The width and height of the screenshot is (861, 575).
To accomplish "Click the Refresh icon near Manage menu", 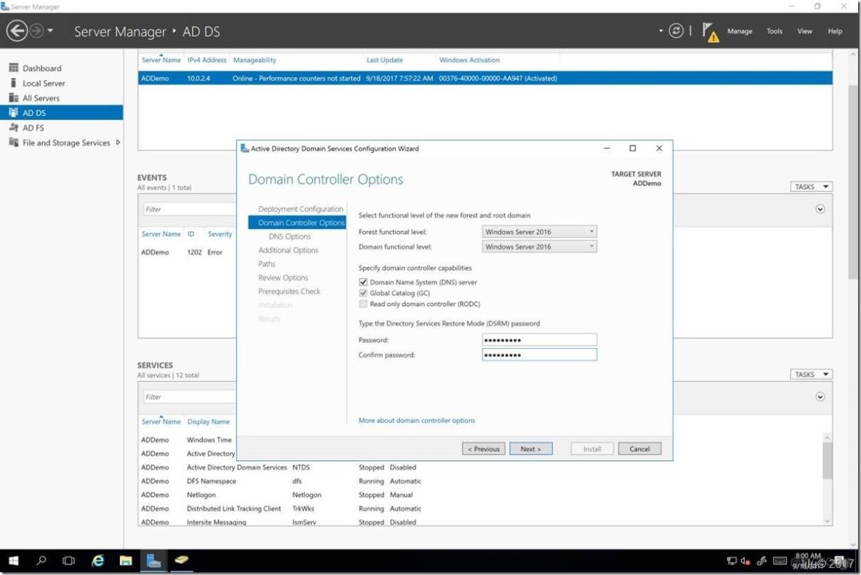I will 676,31.
